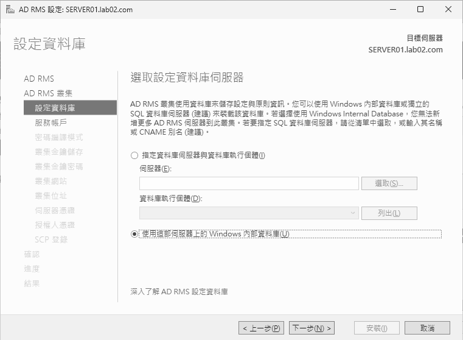This screenshot has width=463, height=340.
Task: Select the 結果 sidebar step
Action: pos(32,283)
